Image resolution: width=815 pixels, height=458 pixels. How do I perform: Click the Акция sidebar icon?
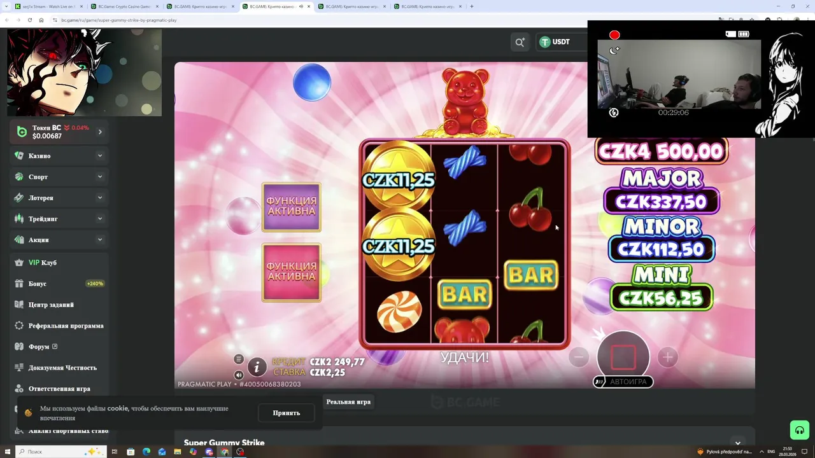[19, 240]
